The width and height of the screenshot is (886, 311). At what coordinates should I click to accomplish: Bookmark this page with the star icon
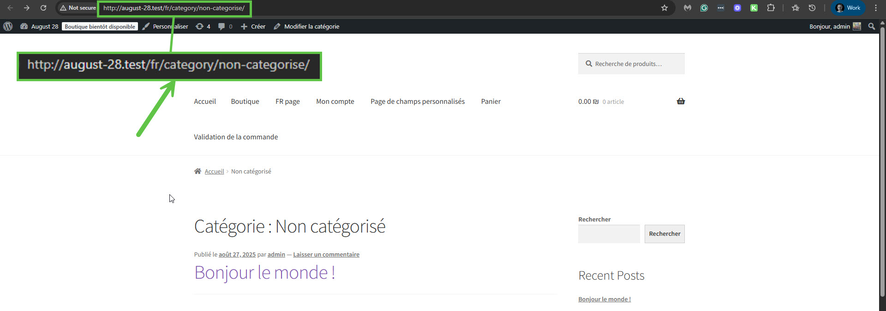664,8
